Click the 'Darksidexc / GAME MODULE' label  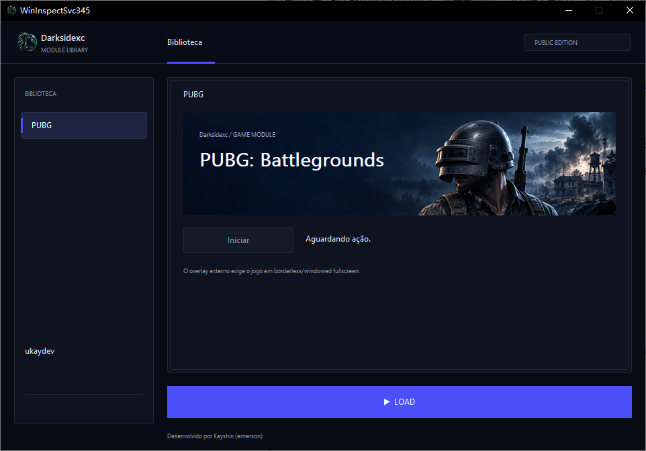237,135
